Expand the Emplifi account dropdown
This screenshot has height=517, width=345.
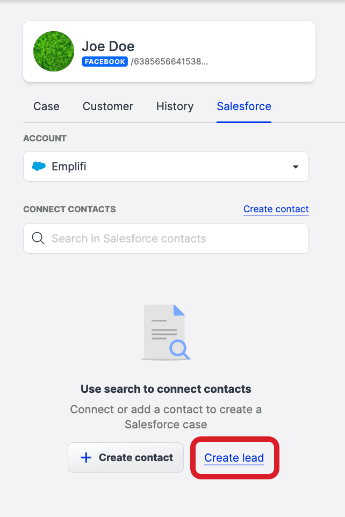coord(166,166)
